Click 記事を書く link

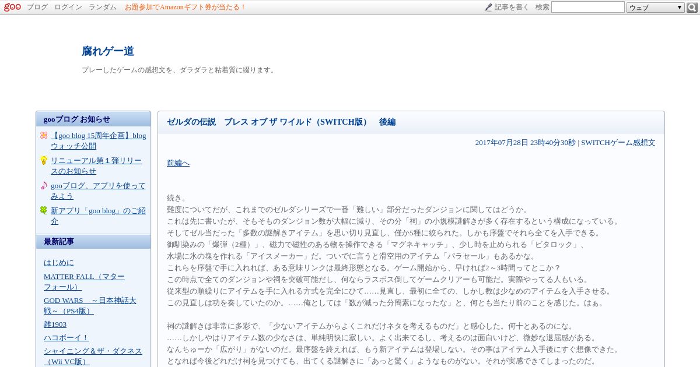click(x=512, y=7)
